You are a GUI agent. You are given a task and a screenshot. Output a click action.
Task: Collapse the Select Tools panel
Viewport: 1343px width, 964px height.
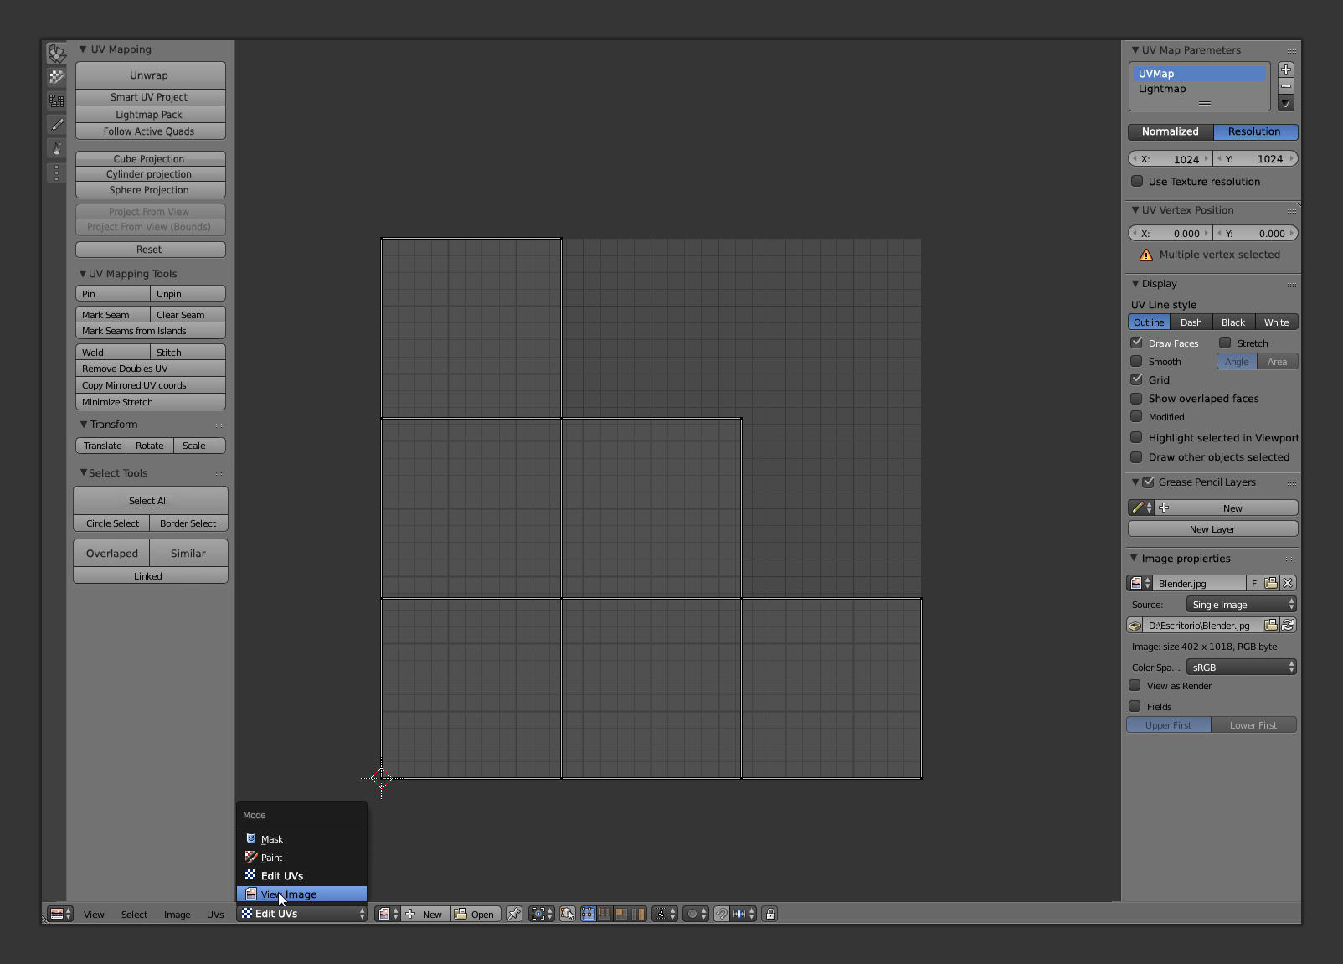83,472
